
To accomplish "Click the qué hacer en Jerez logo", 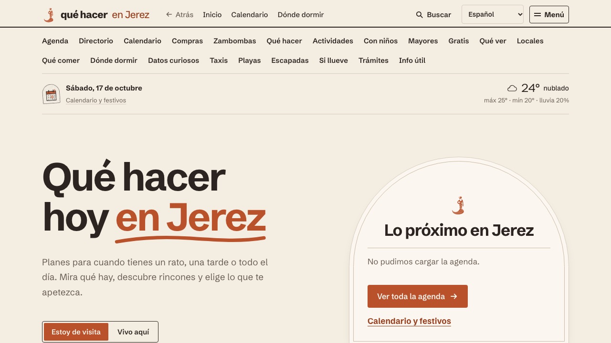I will (96, 15).
